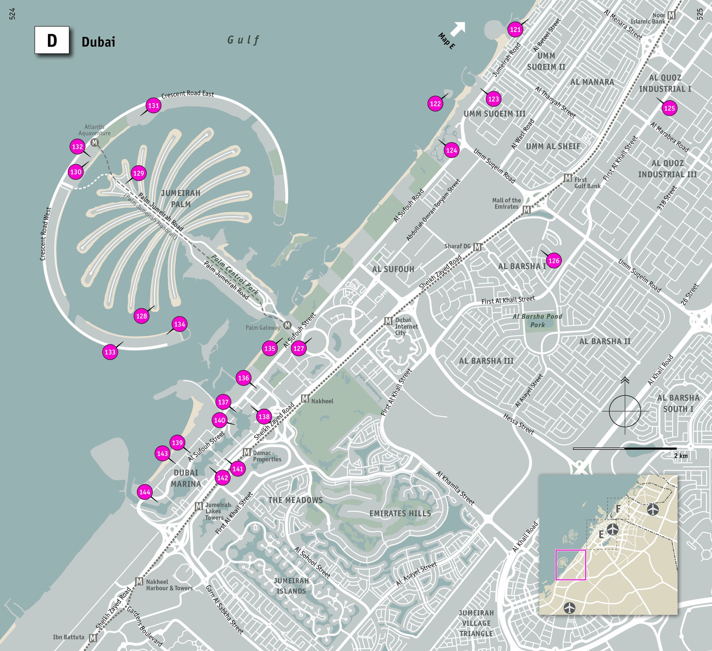712x651 pixels.
Task: Click the Ibn Battuta metro icon
Action: (93, 638)
